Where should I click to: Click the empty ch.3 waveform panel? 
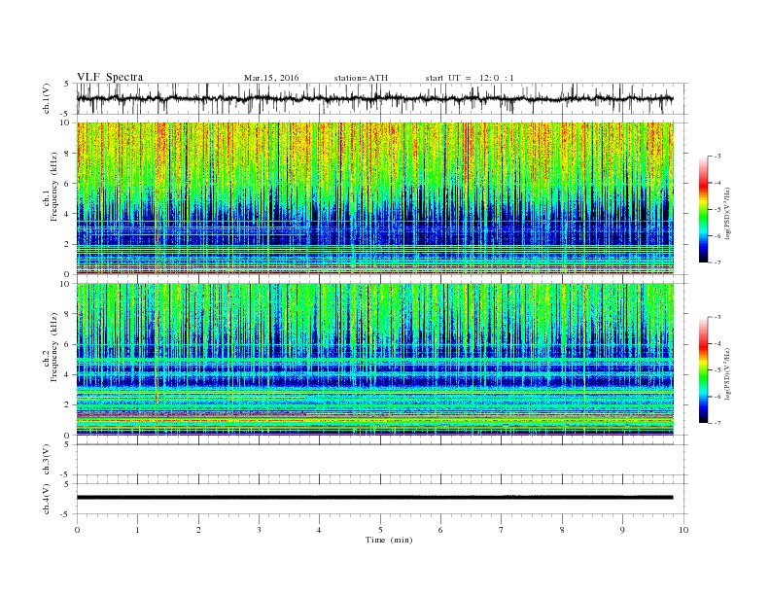(381, 460)
